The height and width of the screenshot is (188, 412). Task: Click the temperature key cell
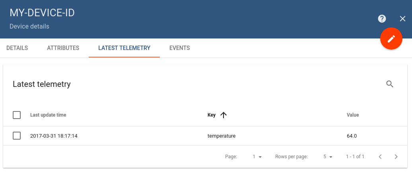tap(222, 136)
